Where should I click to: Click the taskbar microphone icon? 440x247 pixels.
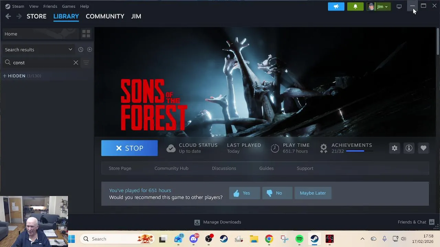click(x=384, y=239)
